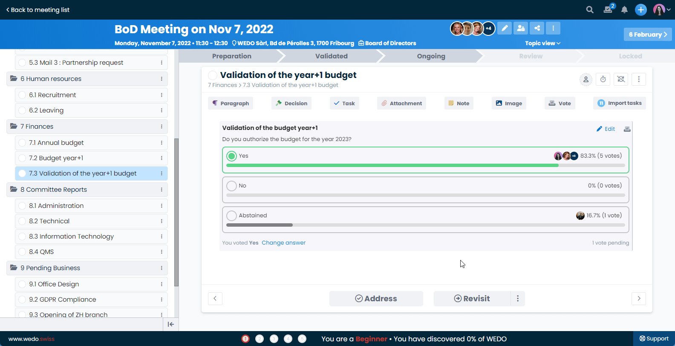Switch to the Ongoing stage

click(431, 56)
